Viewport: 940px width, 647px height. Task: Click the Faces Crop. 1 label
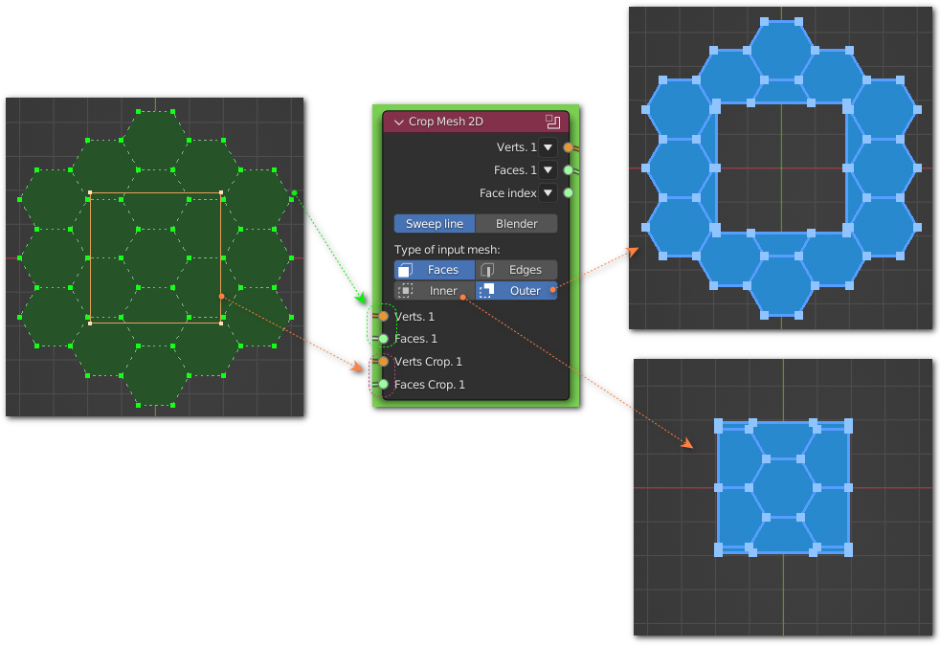pyautogui.click(x=429, y=385)
